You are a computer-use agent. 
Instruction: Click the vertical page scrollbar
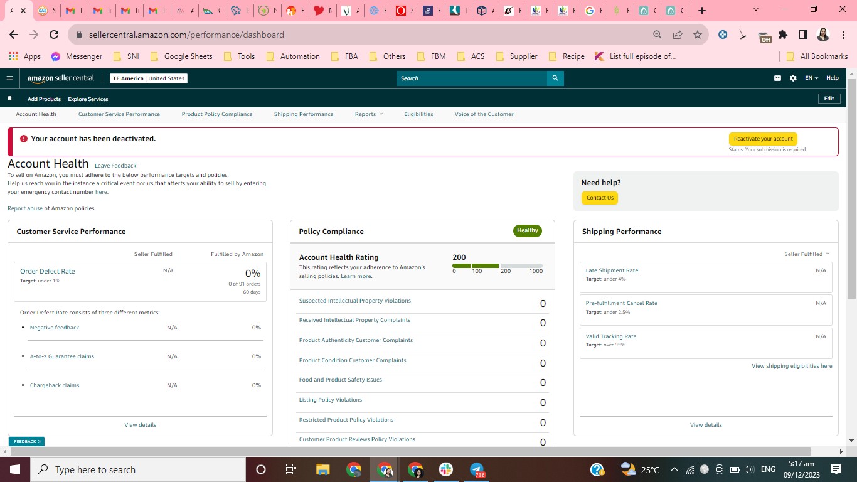pos(851,188)
